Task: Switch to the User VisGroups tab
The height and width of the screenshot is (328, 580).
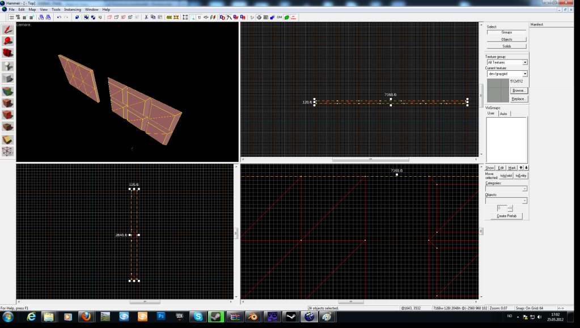Action: (x=491, y=113)
